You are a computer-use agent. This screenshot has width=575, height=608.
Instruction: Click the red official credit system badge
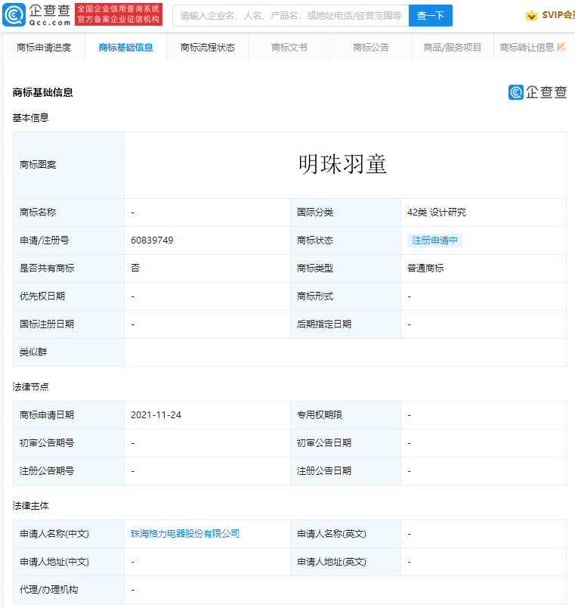click(119, 14)
